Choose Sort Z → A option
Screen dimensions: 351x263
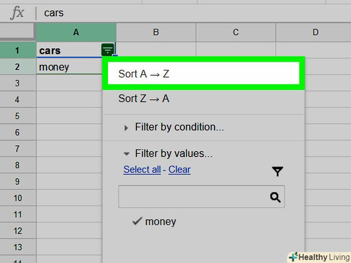coord(144,99)
